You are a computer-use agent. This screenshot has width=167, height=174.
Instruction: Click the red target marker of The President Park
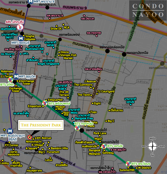(x=30, y=137)
